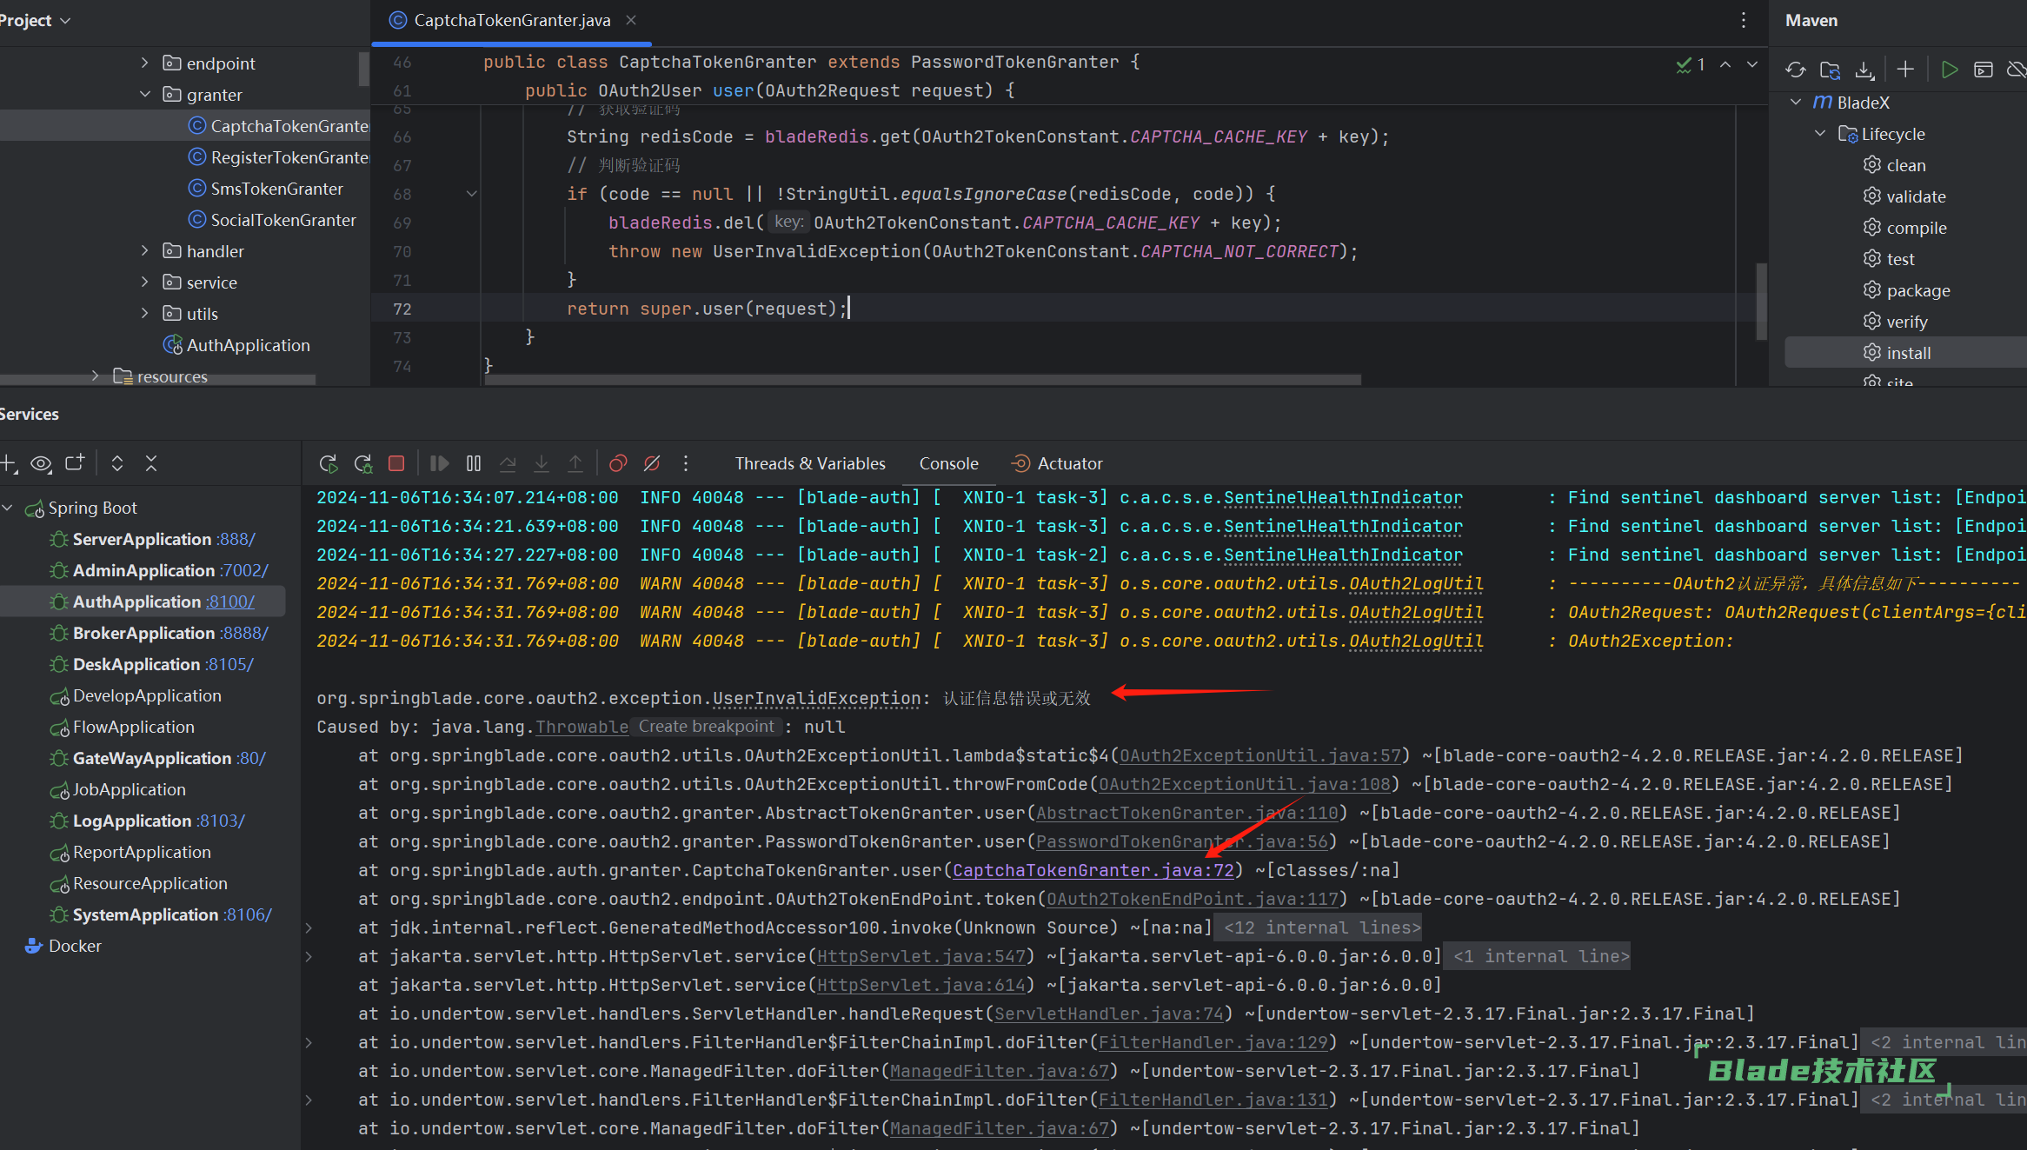This screenshot has height=1150, width=2027.
Task: Expand the service folder
Action: pyautogui.click(x=145, y=282)
